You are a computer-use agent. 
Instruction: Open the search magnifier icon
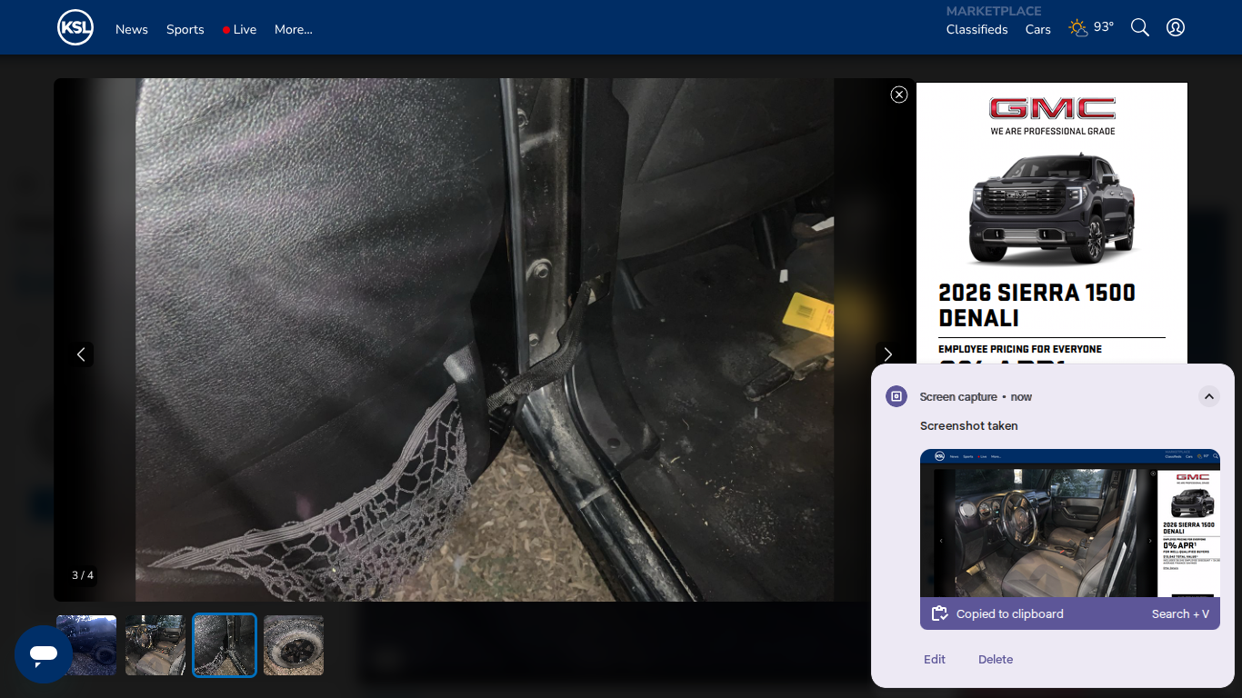pos(1139,27)
